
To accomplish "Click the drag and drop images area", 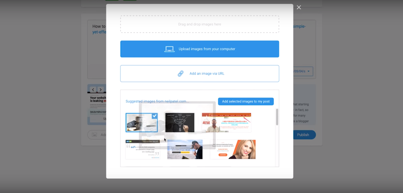I will 199,24.
